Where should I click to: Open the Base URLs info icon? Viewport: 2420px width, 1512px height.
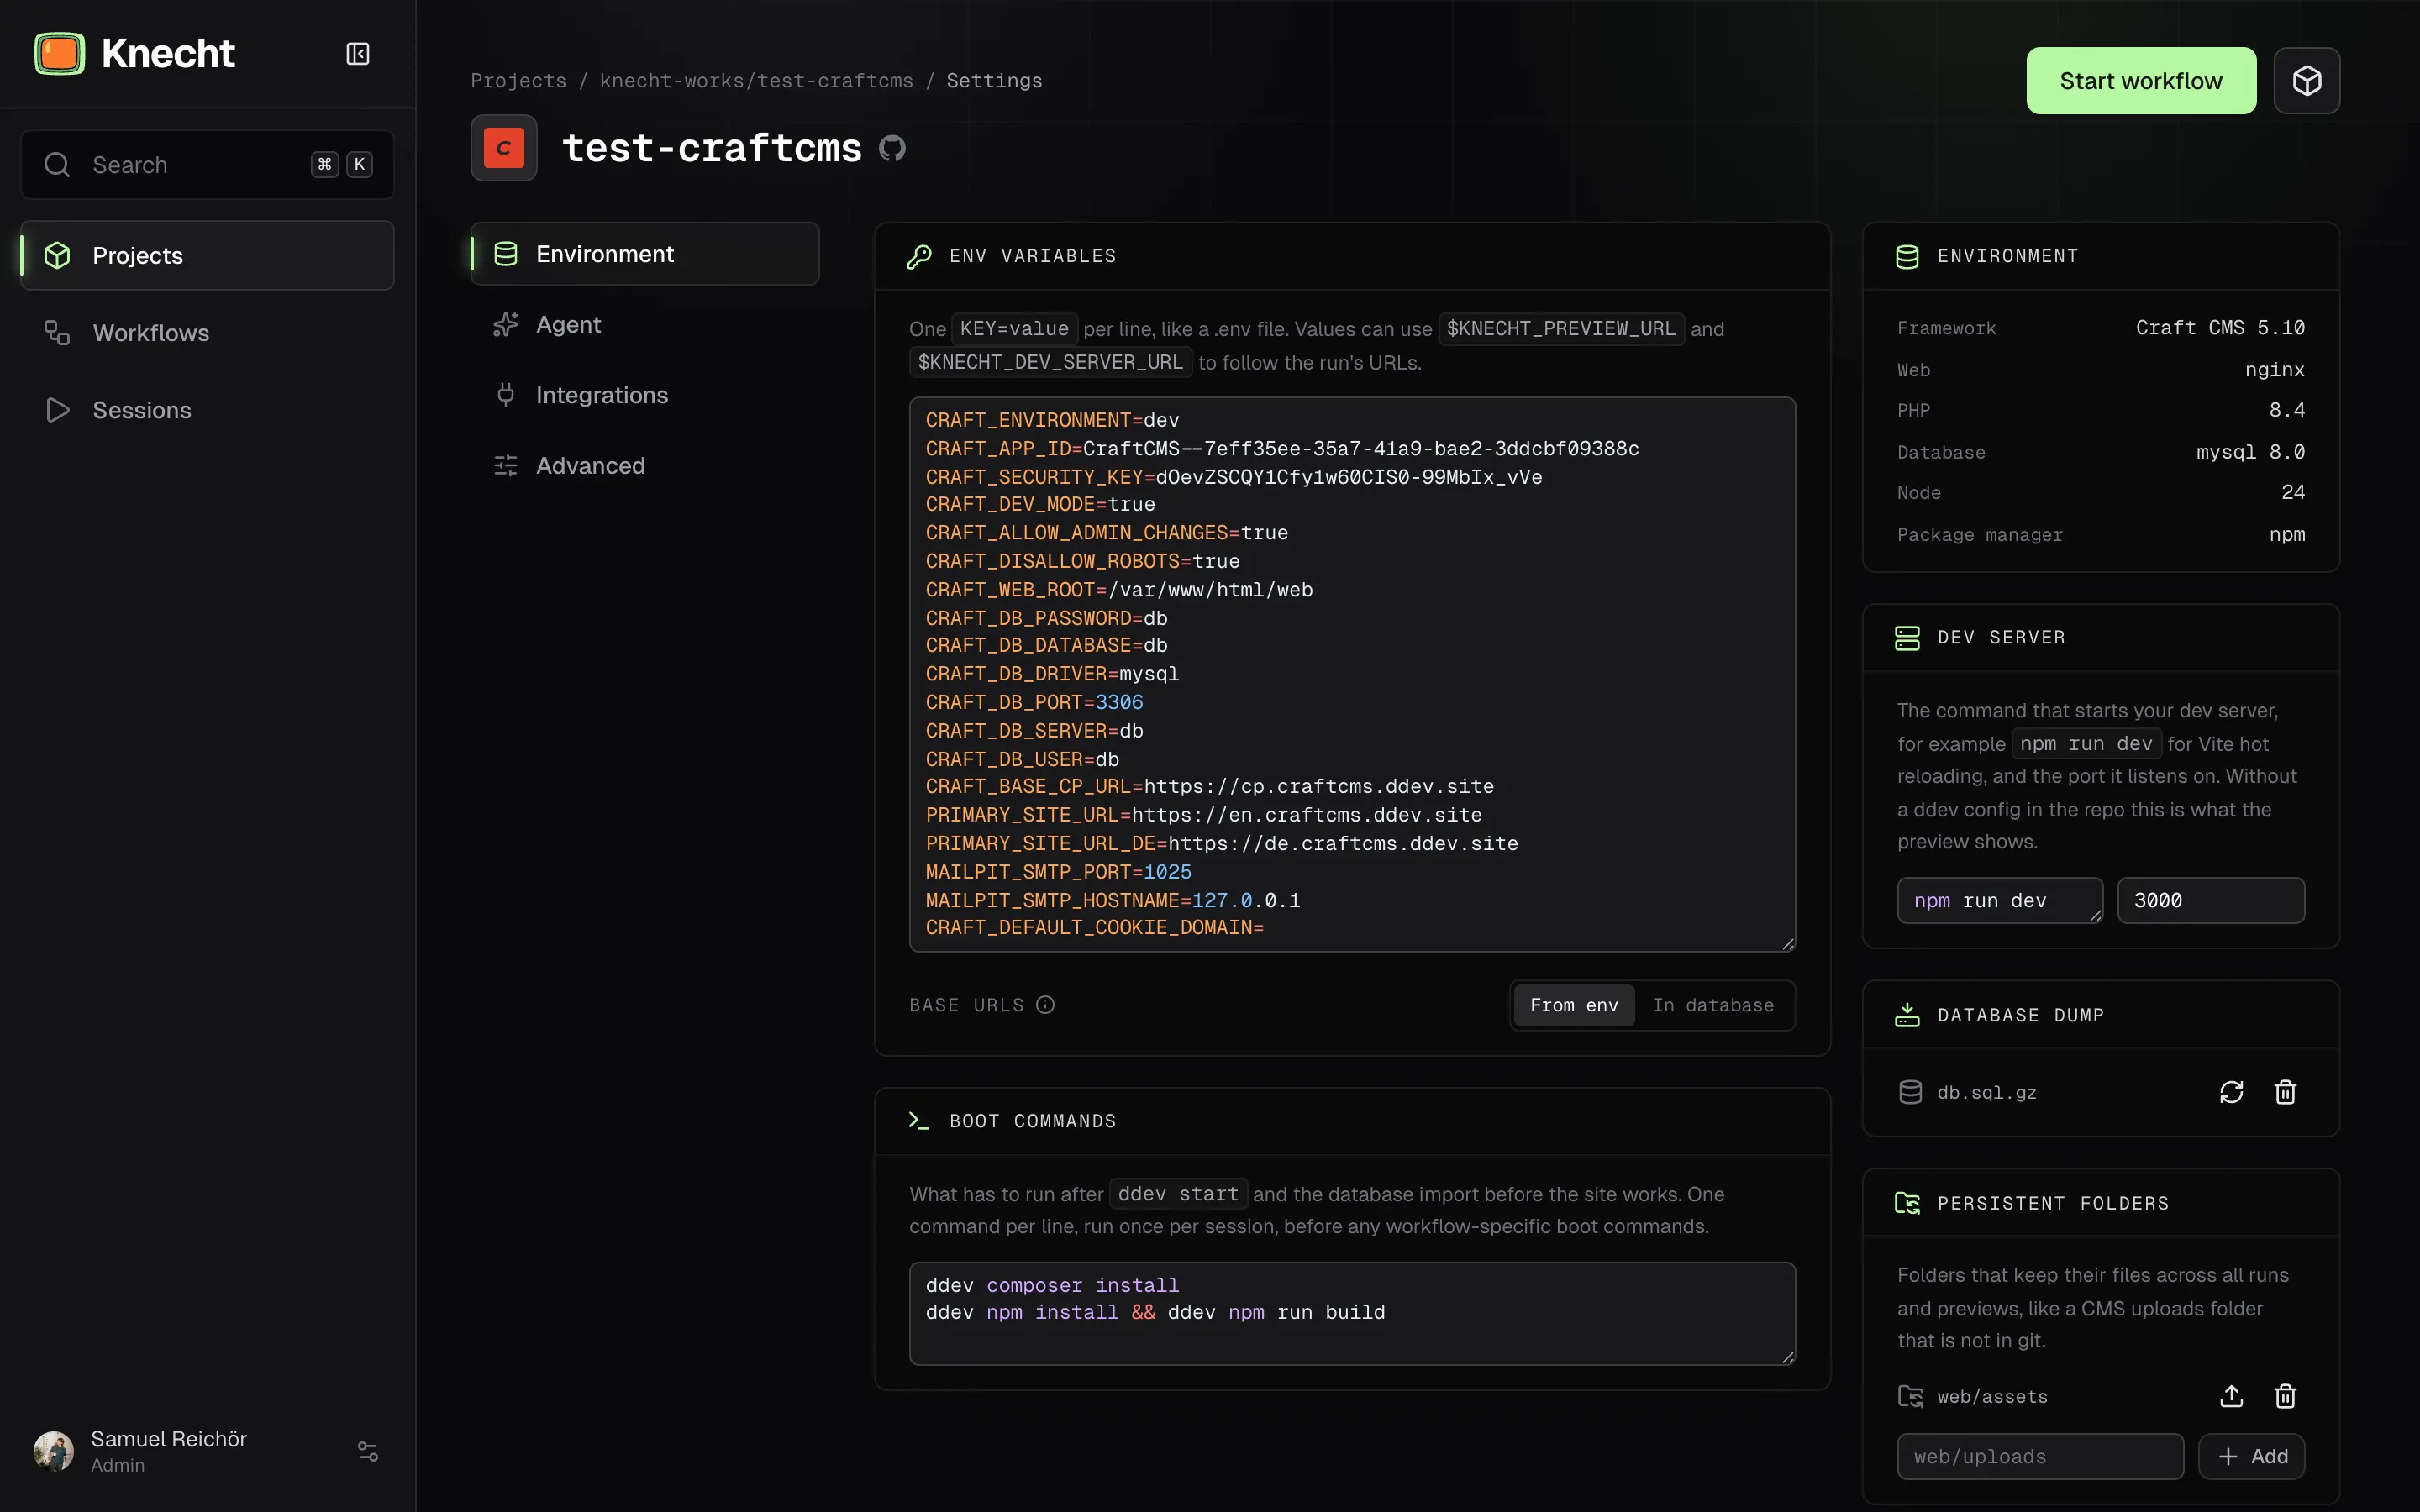tap(1045, 1005)
